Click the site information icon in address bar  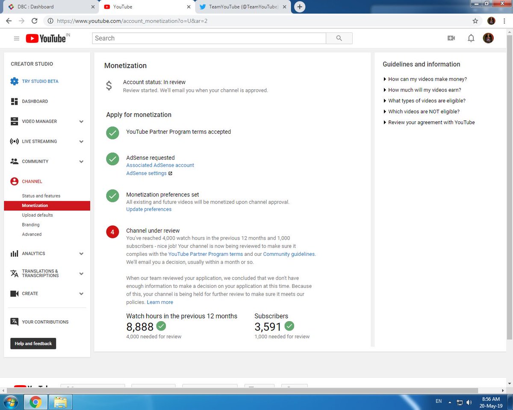50,20
